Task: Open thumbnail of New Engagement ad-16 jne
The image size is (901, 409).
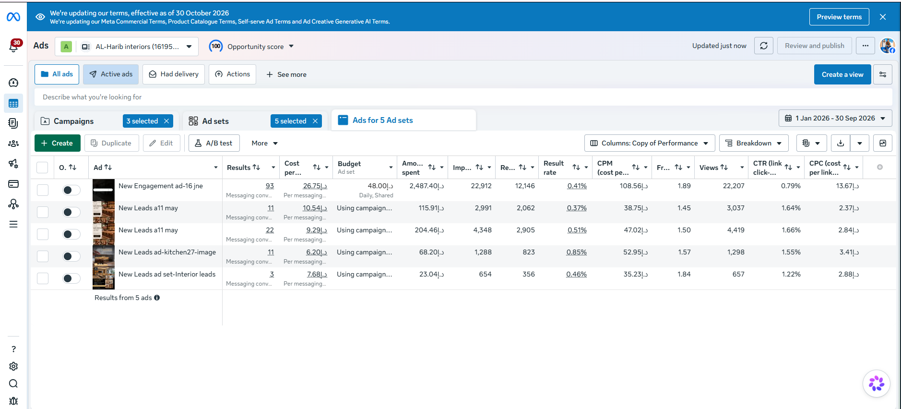Action: [x=104, y=190]
